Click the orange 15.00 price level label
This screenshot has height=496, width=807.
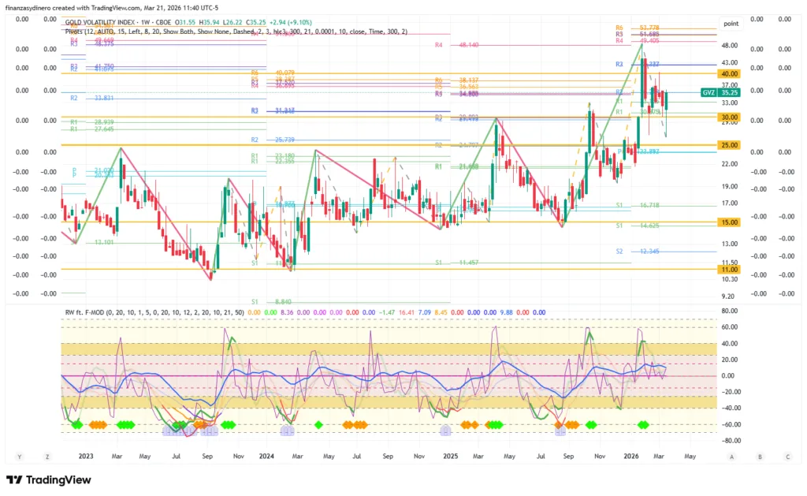pyautogui.click(x=728, y=223)
